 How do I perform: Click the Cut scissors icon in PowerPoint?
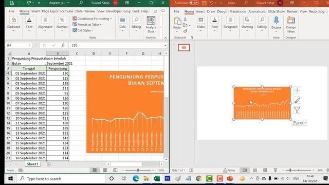[x=185, y=20]
